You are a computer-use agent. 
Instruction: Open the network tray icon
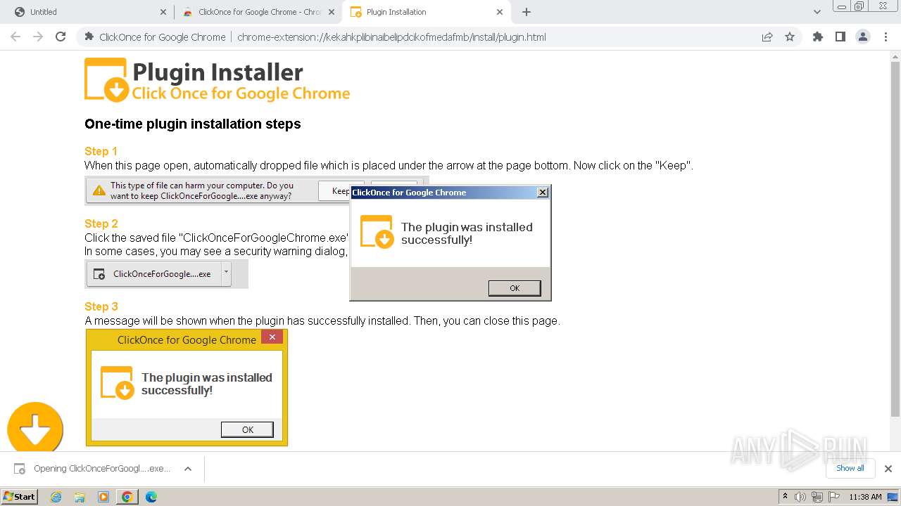817,497
